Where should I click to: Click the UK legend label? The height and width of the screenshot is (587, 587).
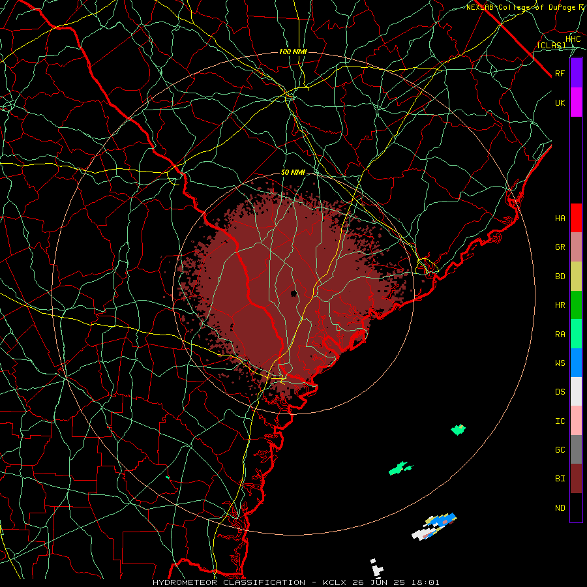point(560,102)
